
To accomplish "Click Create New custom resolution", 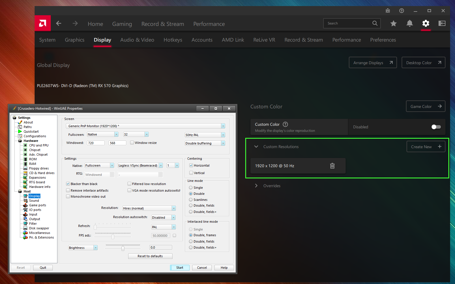I will click(x=426, y=147).
